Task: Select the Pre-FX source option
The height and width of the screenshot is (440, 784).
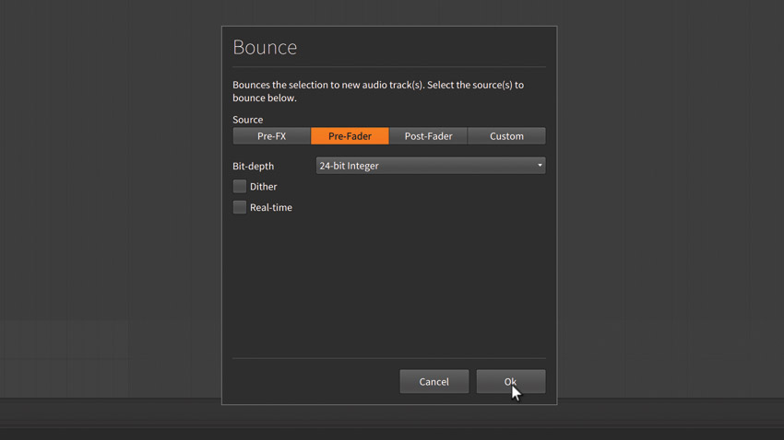Action: coord(271,135)
